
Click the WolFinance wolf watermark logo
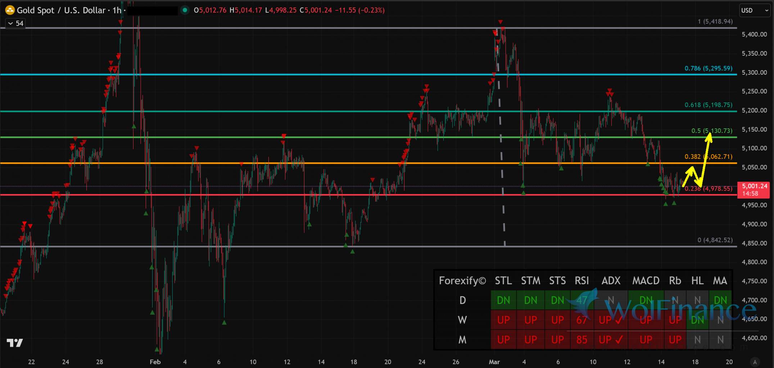[x=587, y=302]
